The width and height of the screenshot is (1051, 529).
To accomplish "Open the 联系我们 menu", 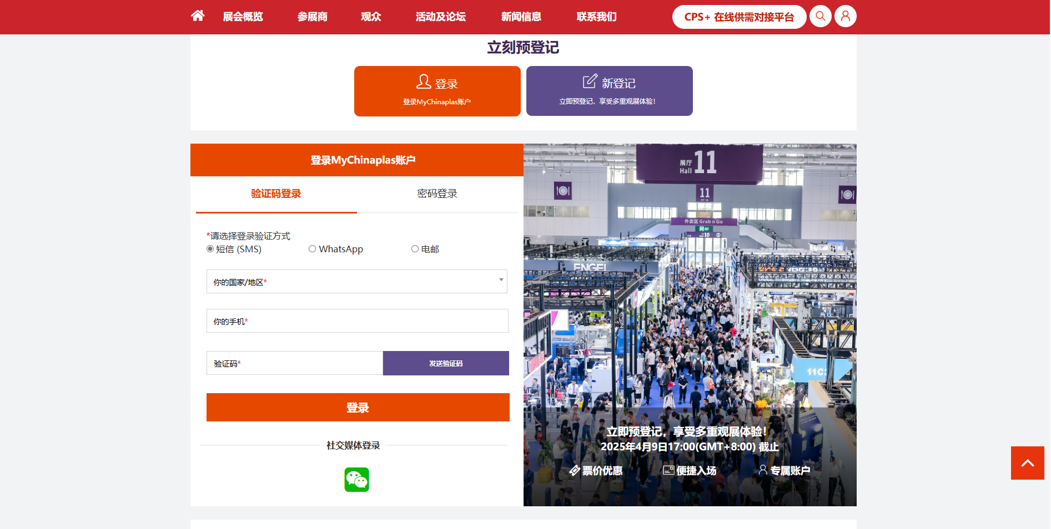I will [x=597, y=17].
